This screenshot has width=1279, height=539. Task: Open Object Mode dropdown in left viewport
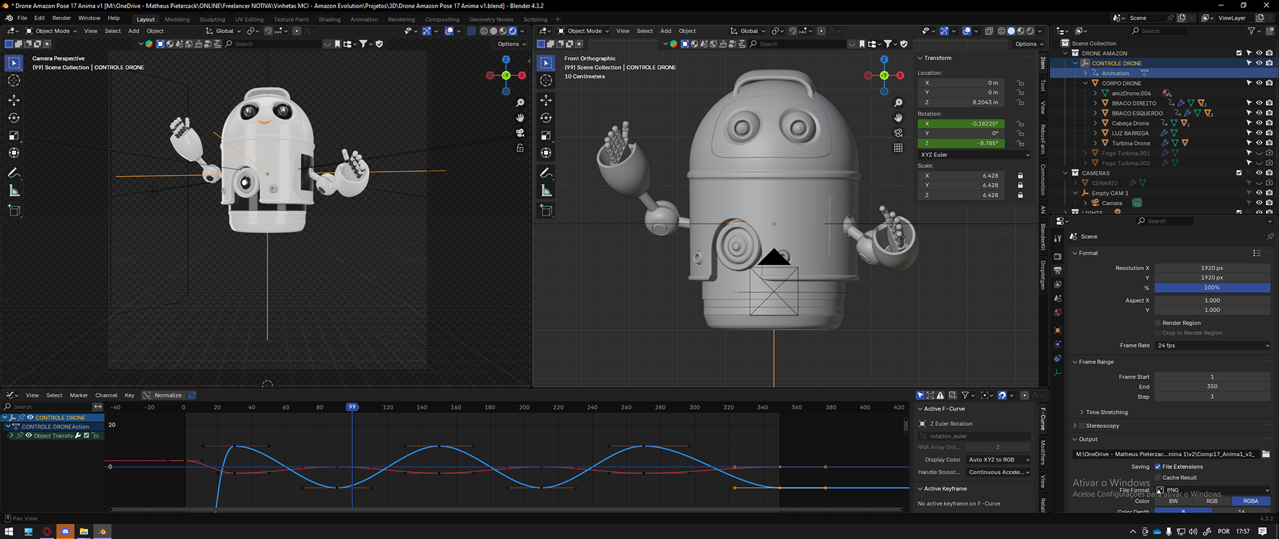[51, 31]
